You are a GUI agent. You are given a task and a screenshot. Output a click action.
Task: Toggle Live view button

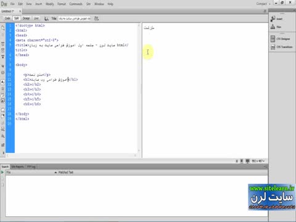[36, 18]
